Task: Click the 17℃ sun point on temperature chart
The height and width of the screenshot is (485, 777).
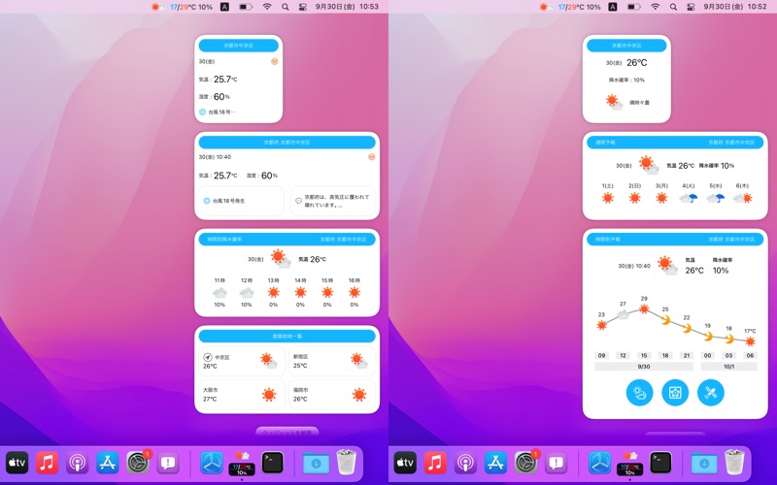Action: click(750, 341)
